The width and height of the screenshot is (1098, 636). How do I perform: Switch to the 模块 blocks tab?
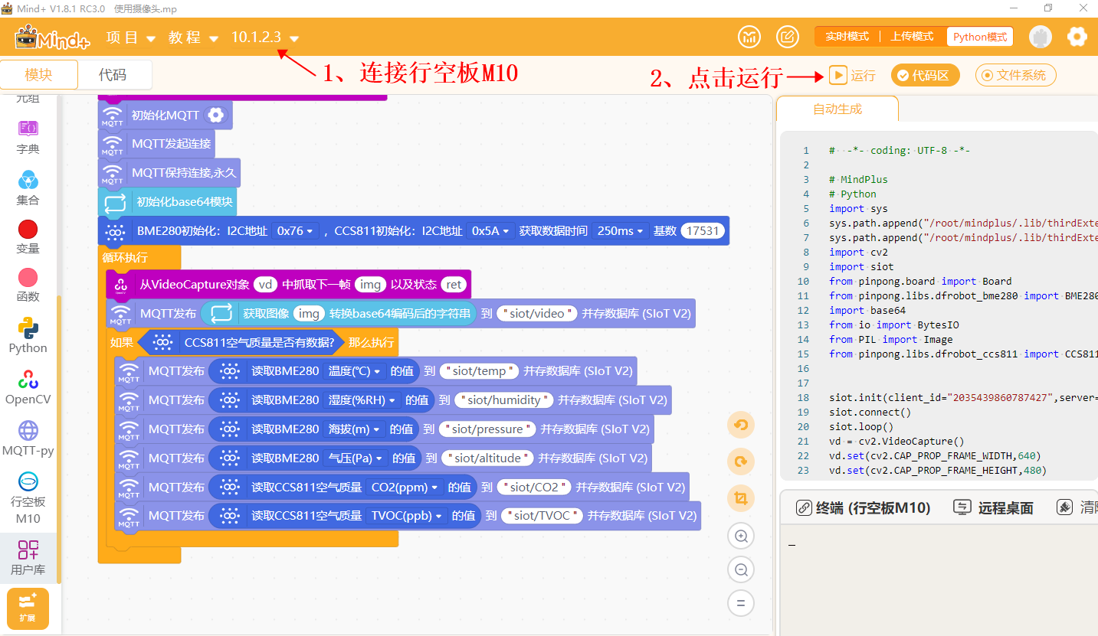(39, 75)
